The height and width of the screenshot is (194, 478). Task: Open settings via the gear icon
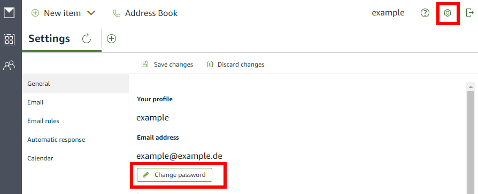(x=447, y=13)
